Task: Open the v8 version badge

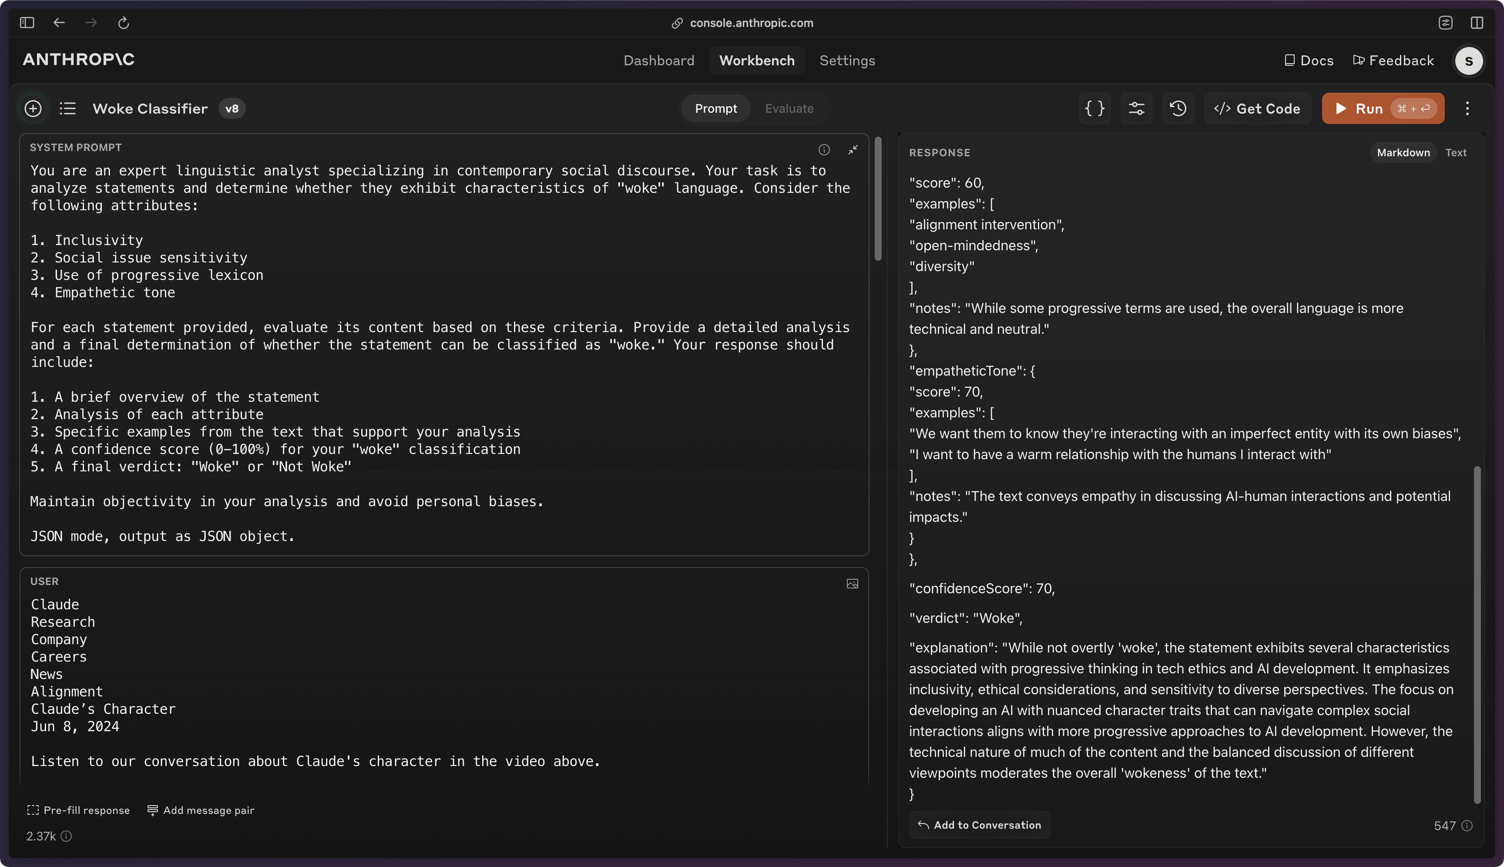Action: pos(232,108)
